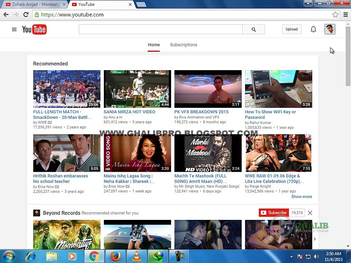The height and width of the screenshot is (263, 351).
Task: Click the PK VFX BREAKDOWN 2015 title
Action: tap(201, 112)
